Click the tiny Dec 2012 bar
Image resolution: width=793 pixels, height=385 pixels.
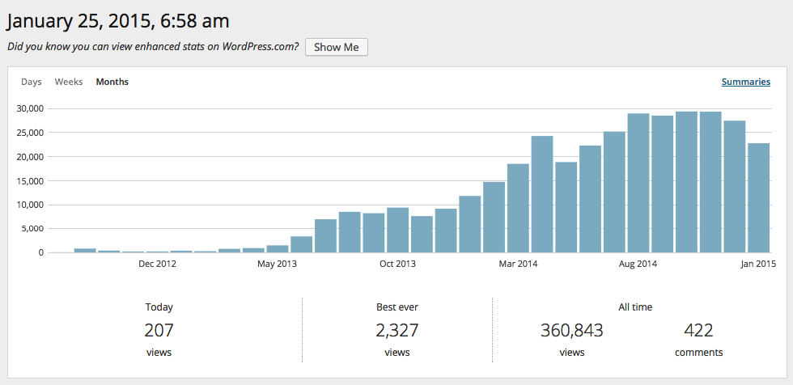pos(157,252)
